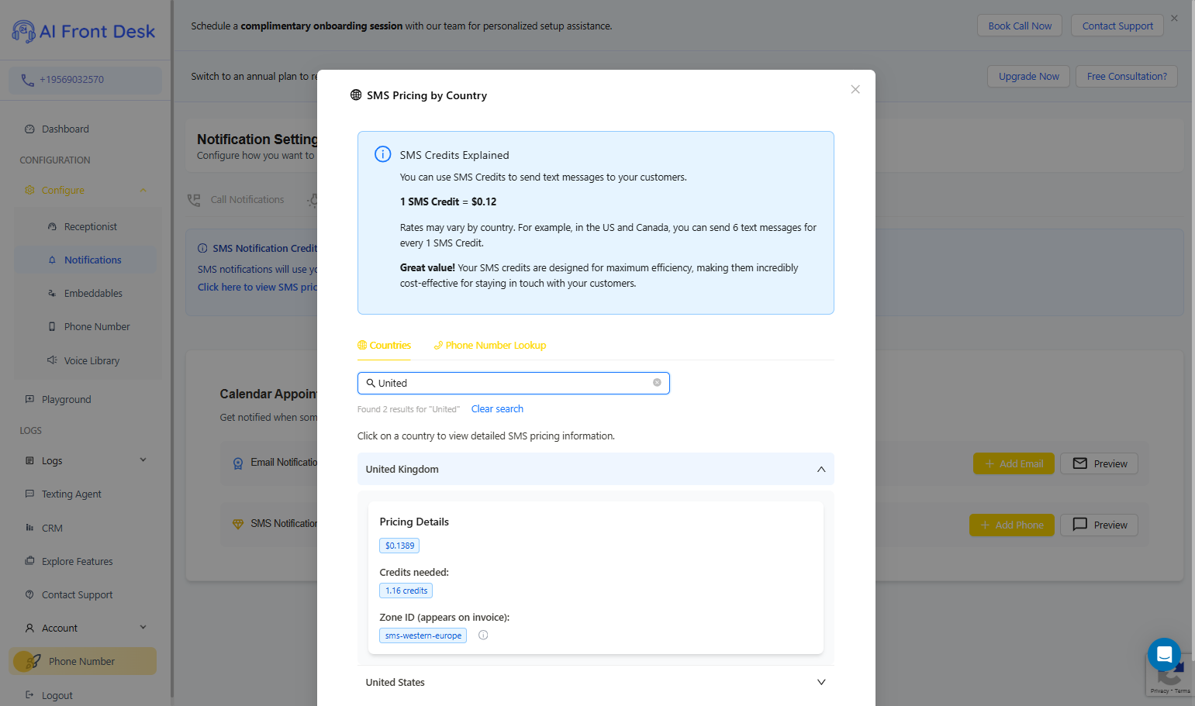This screenshot has height=706, width=1195.
Task: Click the Upgrade Now button
Action: click(1028, 76)
